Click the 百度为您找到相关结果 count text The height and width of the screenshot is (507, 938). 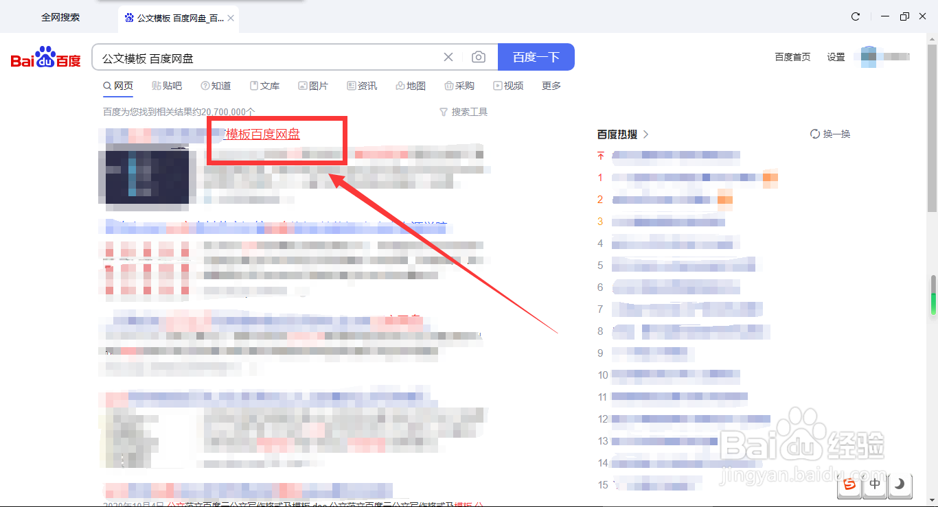(x=179, y=112)
